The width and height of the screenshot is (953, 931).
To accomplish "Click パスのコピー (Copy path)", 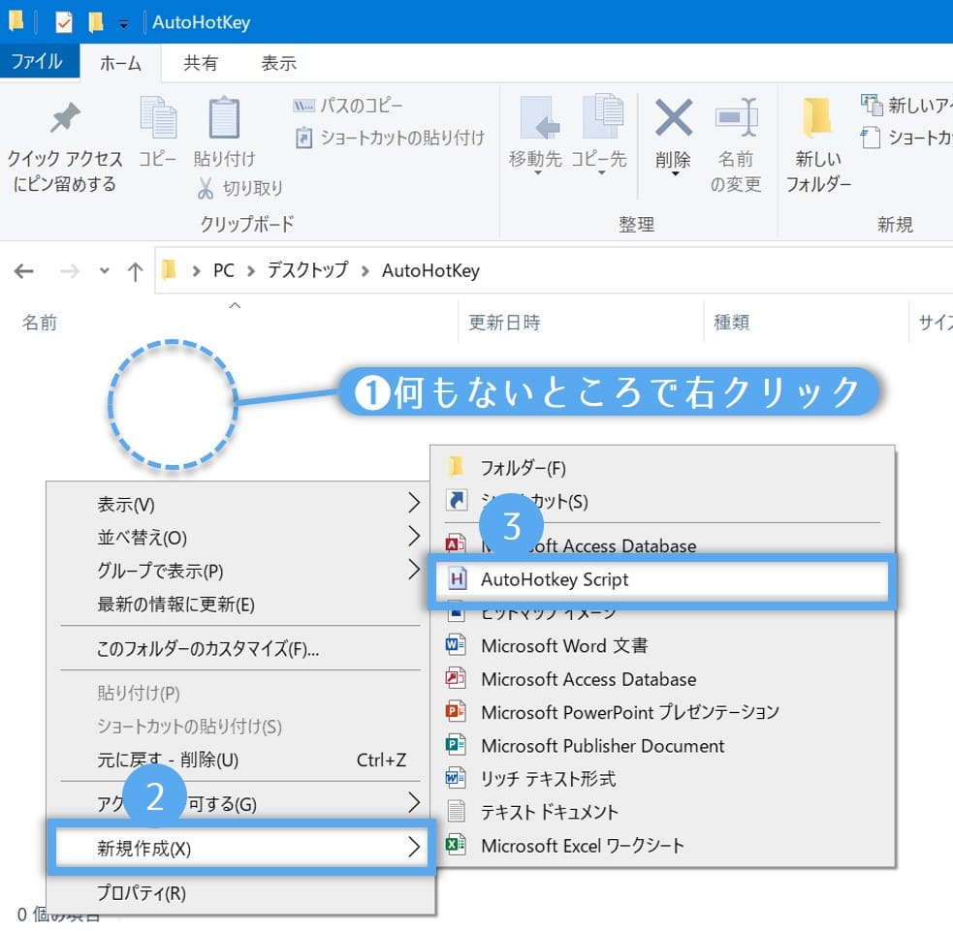I will 348,106.
